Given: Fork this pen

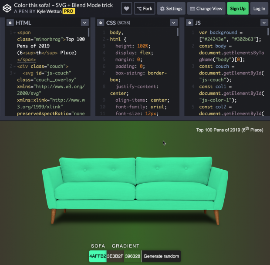Looking at the screenshot, I should tap(145, 8).
